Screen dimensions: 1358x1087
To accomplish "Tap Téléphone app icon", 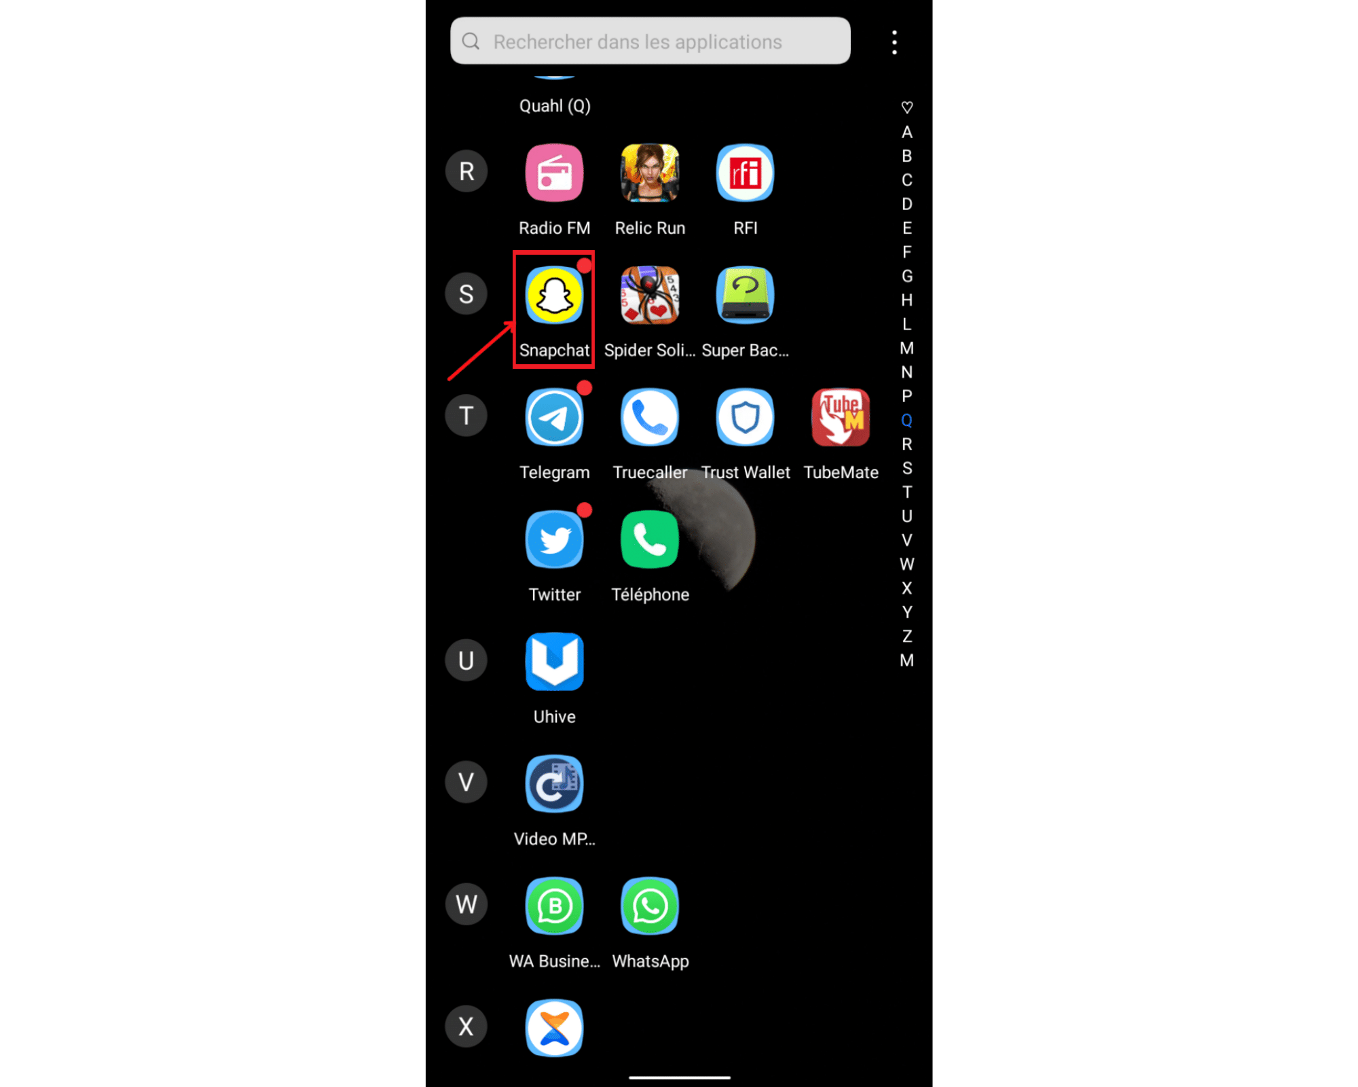I will click(x=648, y=539).
